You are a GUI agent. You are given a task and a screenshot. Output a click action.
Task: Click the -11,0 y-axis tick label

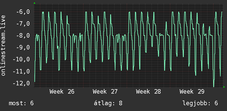pos(21,72)
